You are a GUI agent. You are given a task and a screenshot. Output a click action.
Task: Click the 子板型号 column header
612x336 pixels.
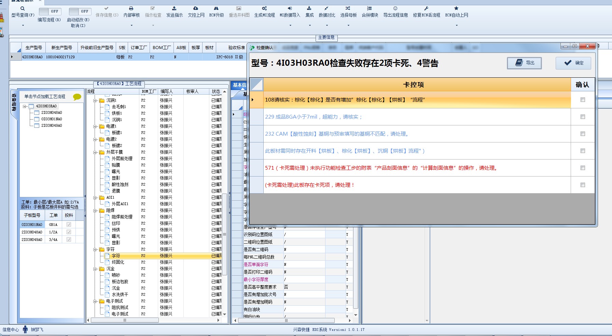coord(32,215)
